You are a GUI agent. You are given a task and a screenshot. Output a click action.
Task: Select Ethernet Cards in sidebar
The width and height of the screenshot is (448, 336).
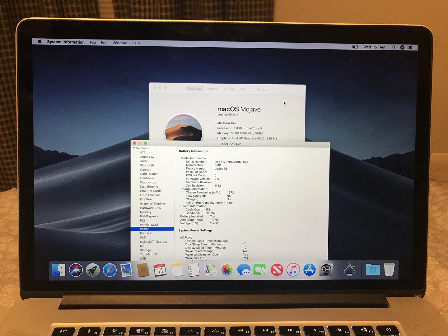151,191
